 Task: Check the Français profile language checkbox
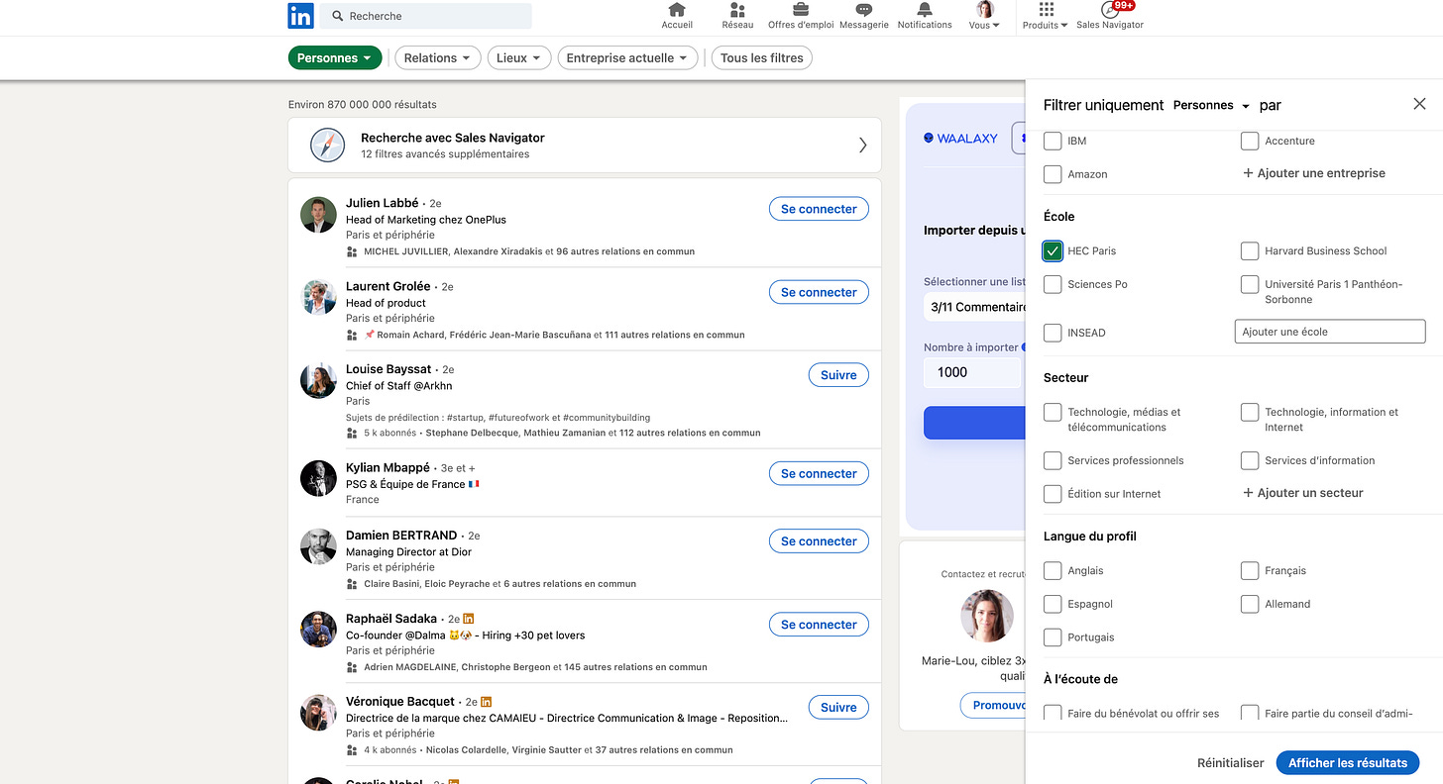click(x=1250, y=571)
